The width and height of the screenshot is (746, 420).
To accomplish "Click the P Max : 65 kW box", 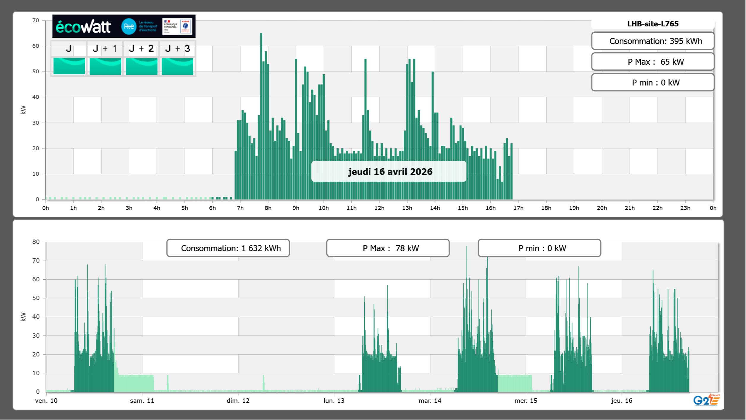I will pos(652,62).
